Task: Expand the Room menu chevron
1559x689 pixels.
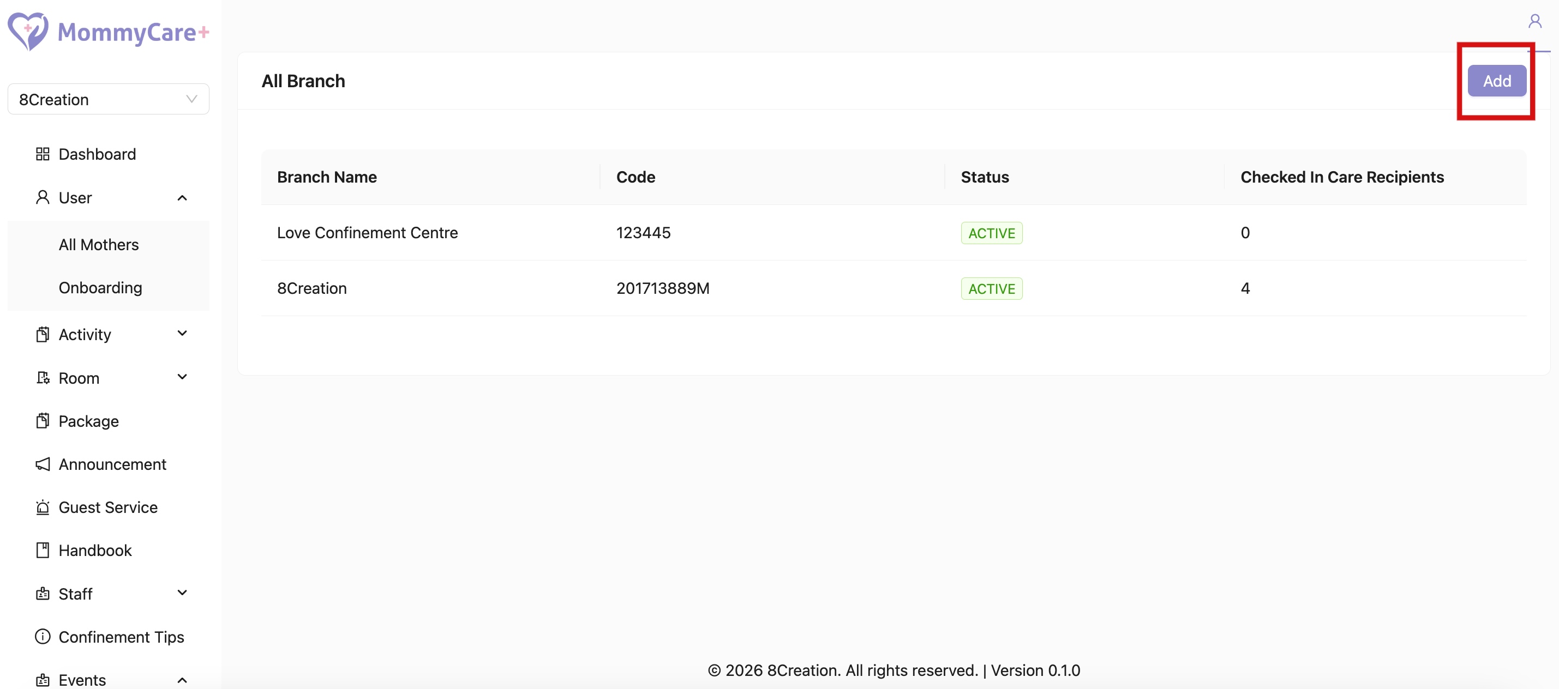Action: (x=182, y=377)
